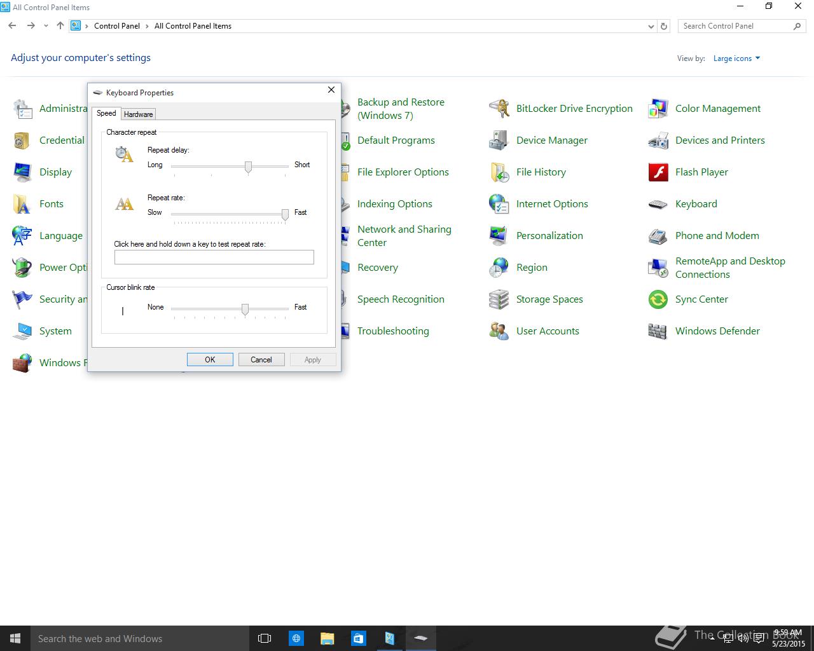Open the Recovery link
This screenshot has height=651, width=814.
click(377, 268)
